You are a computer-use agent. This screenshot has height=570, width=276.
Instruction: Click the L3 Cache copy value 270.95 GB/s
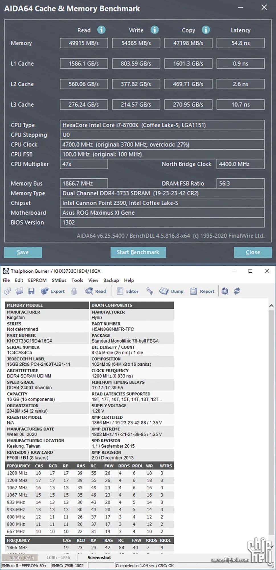point(188,105)
